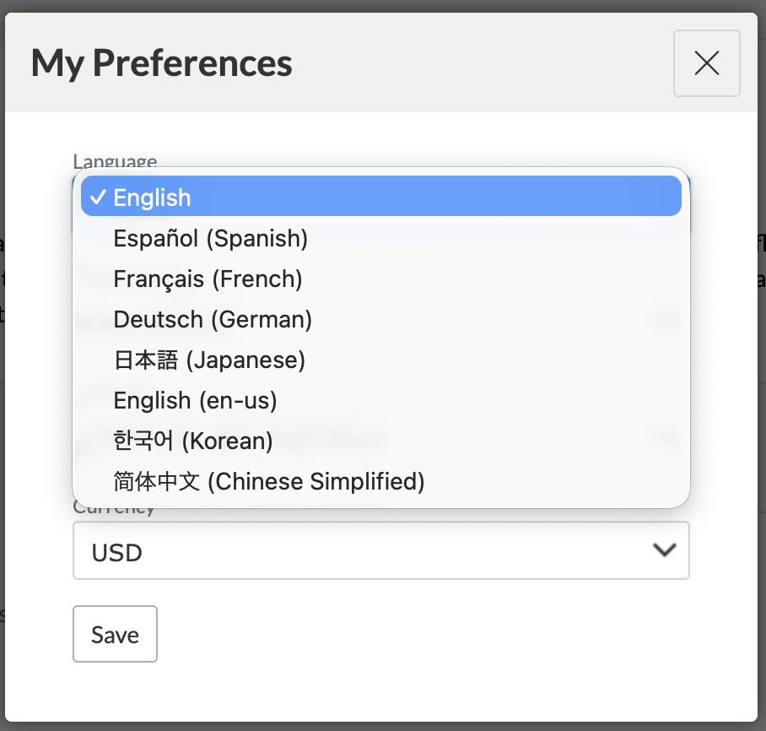Image resolution: width=766 pixels, height=731 pixels.
Task: Click the Language field label
Action: 115,160
